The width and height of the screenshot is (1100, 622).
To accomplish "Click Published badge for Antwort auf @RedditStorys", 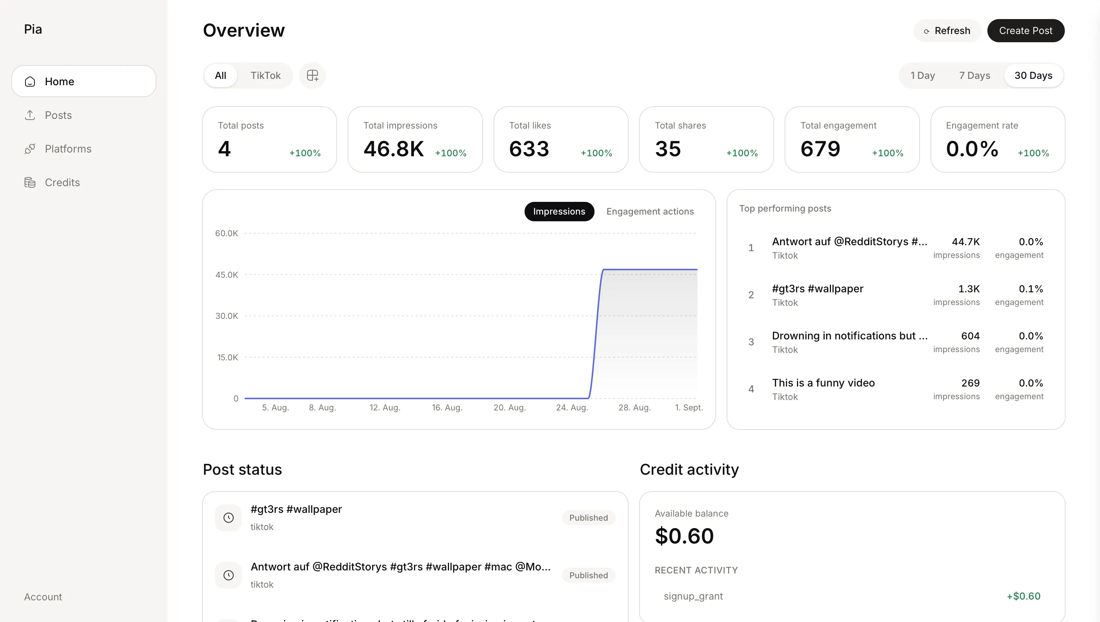I will click(x=588, y=575).
